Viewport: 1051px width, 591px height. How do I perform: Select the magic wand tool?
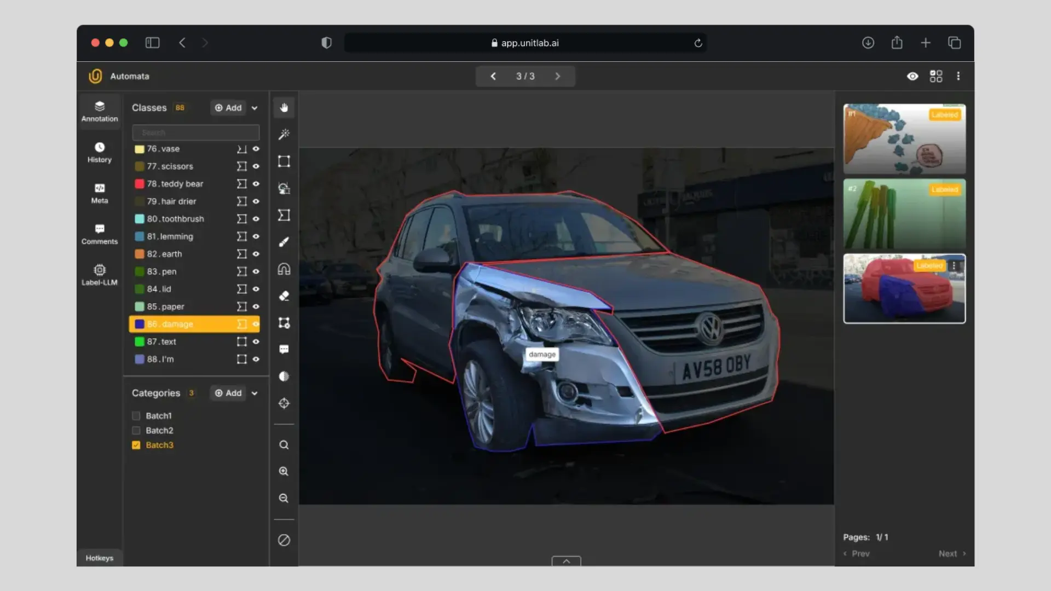pyautogui.click(x=284, y=134)
